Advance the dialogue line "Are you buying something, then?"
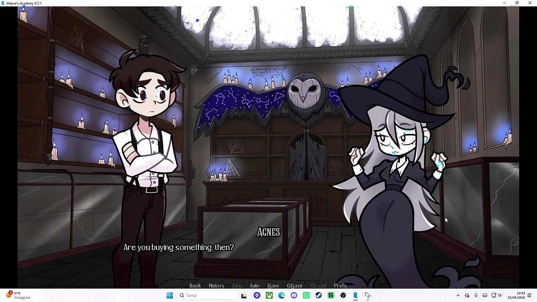537x302 pixels. 179,247
